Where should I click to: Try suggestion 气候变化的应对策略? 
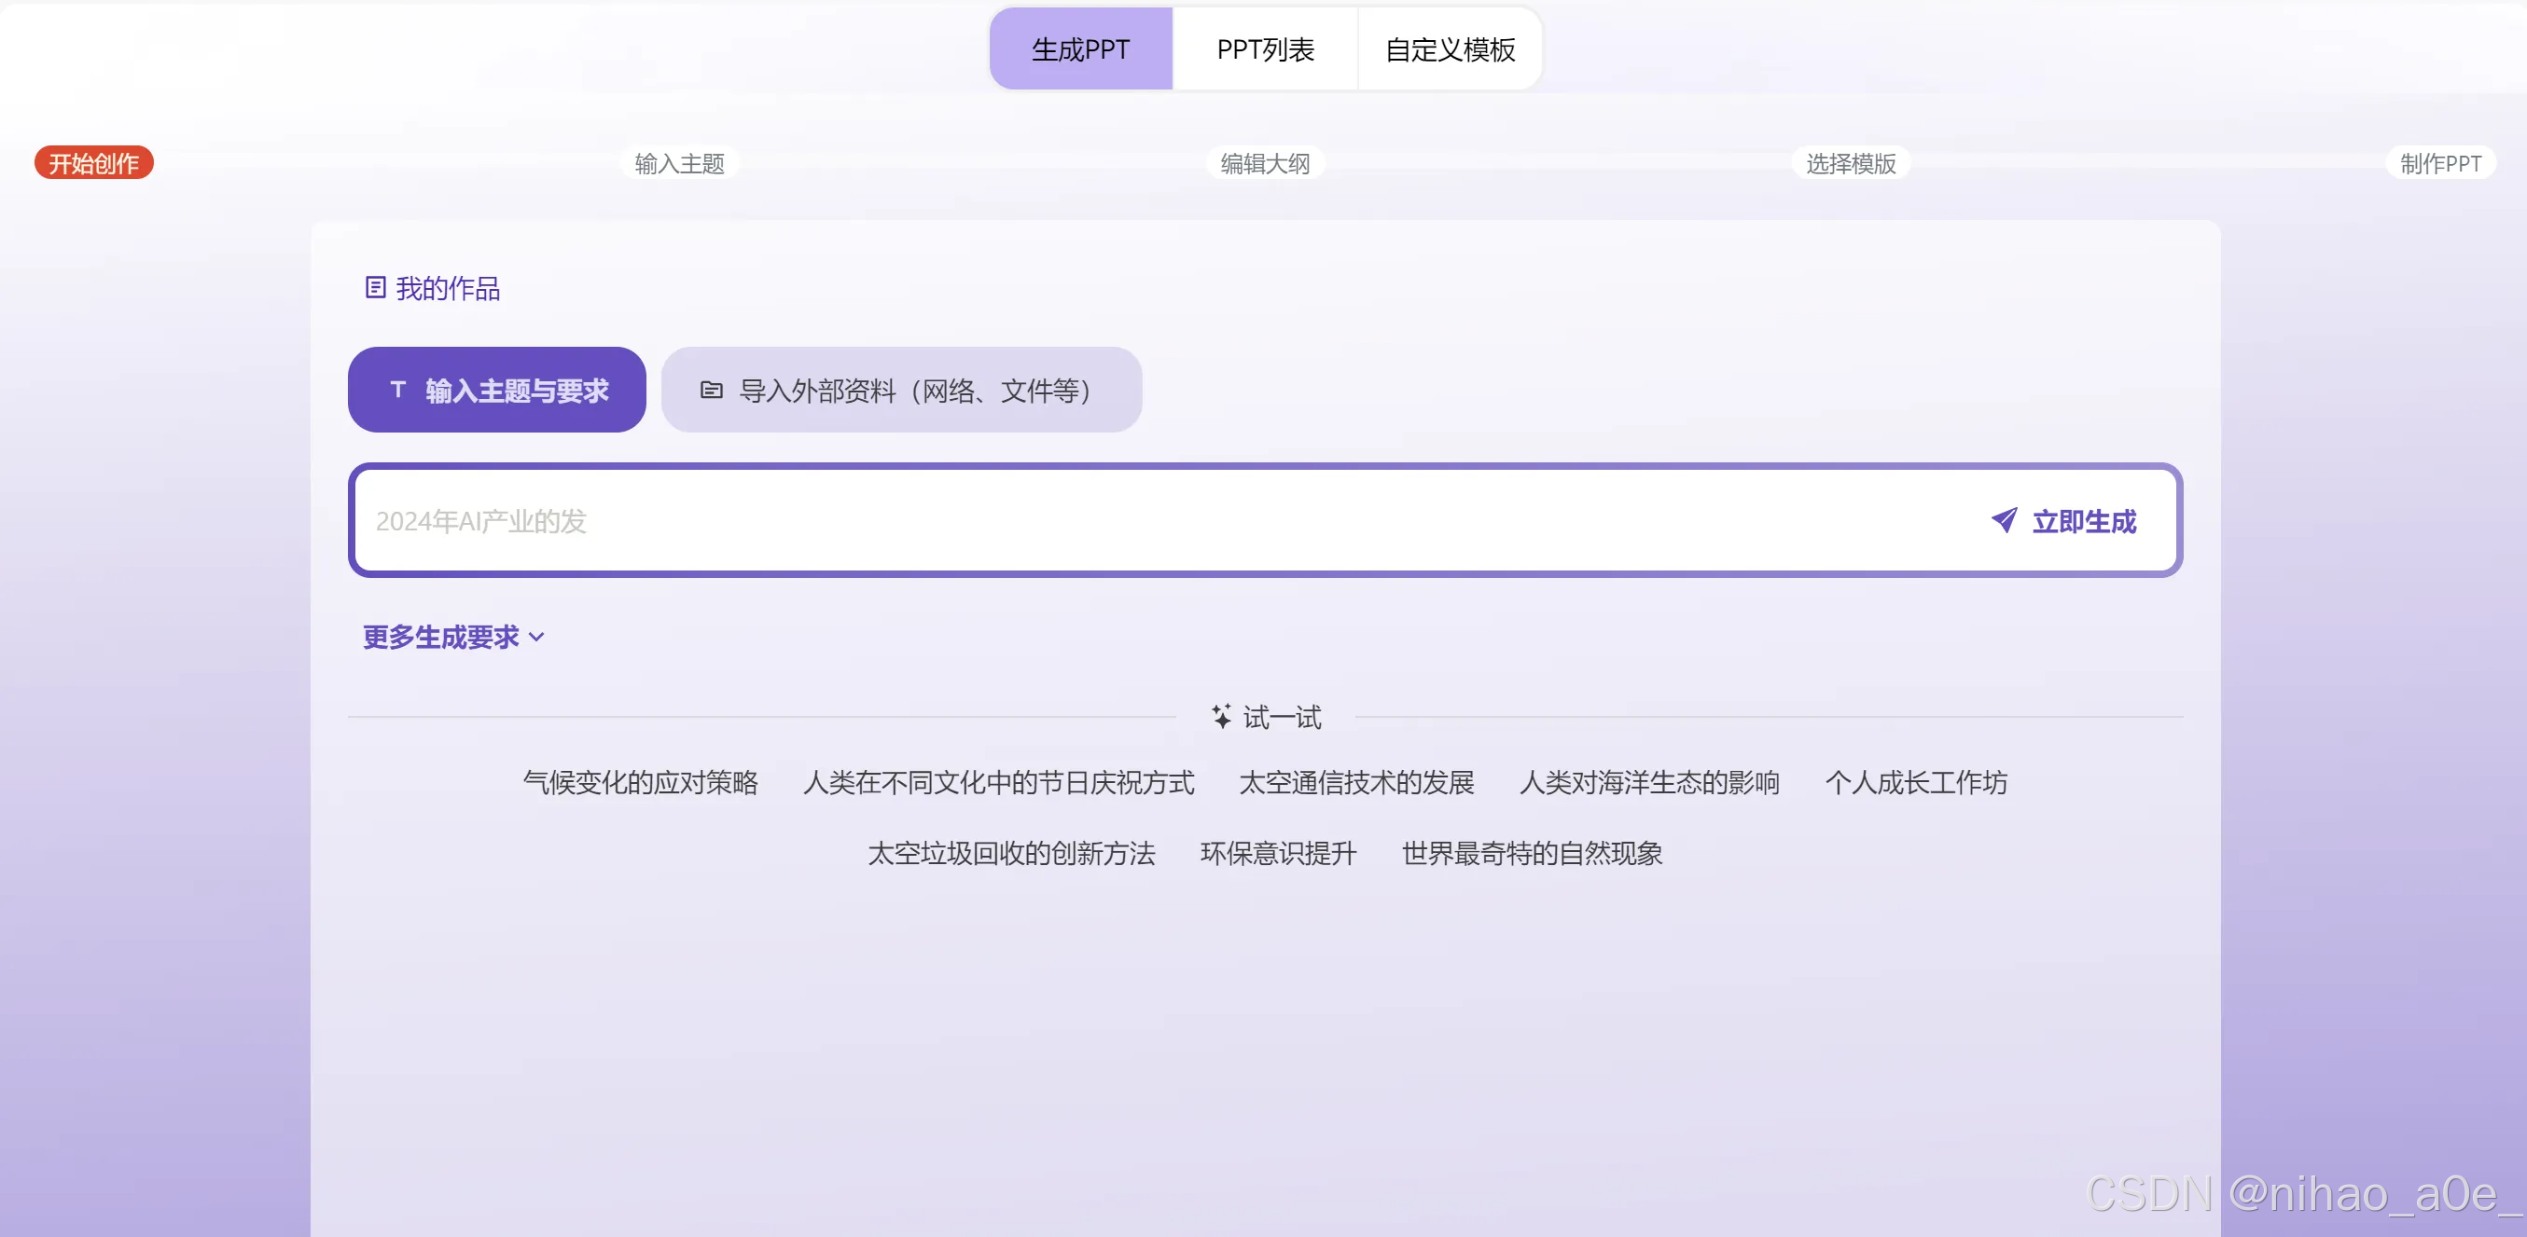click(x=641, y=783)
